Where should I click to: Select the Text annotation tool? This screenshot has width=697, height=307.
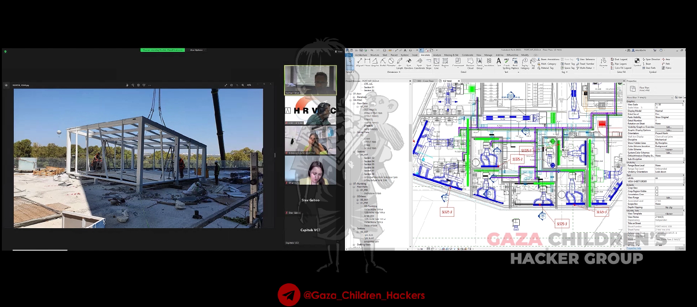pos(499,62)
